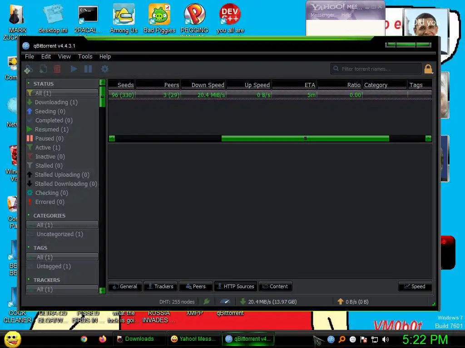Select the Inactive (0) status filter
The image size is (465, 348).
pyautogui.click(x=62, y=156)
